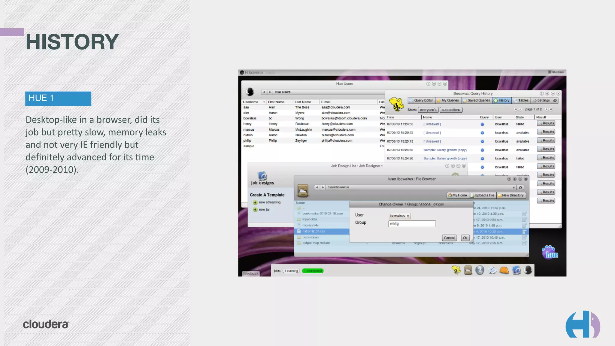Refresh the Beeswax Query History view
Screen dimensions: 615x346
[555, 101]
